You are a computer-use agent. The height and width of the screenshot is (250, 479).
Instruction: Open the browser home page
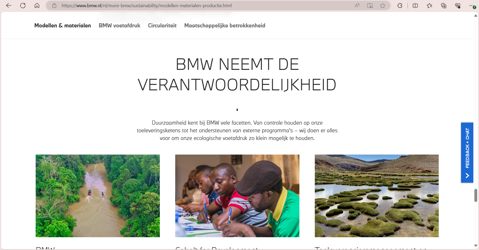pos(37,6)
